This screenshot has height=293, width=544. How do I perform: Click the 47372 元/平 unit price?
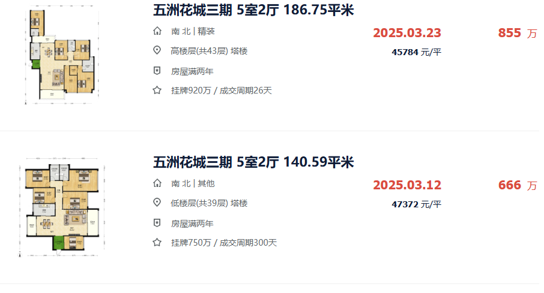416,204
